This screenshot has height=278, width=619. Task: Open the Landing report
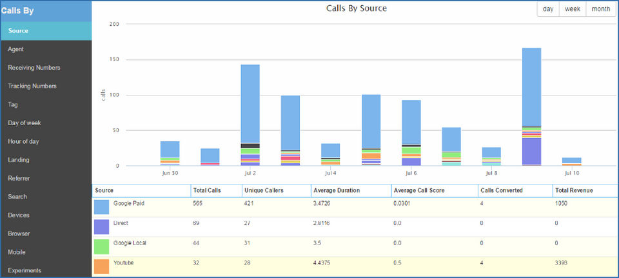point(46,160)
